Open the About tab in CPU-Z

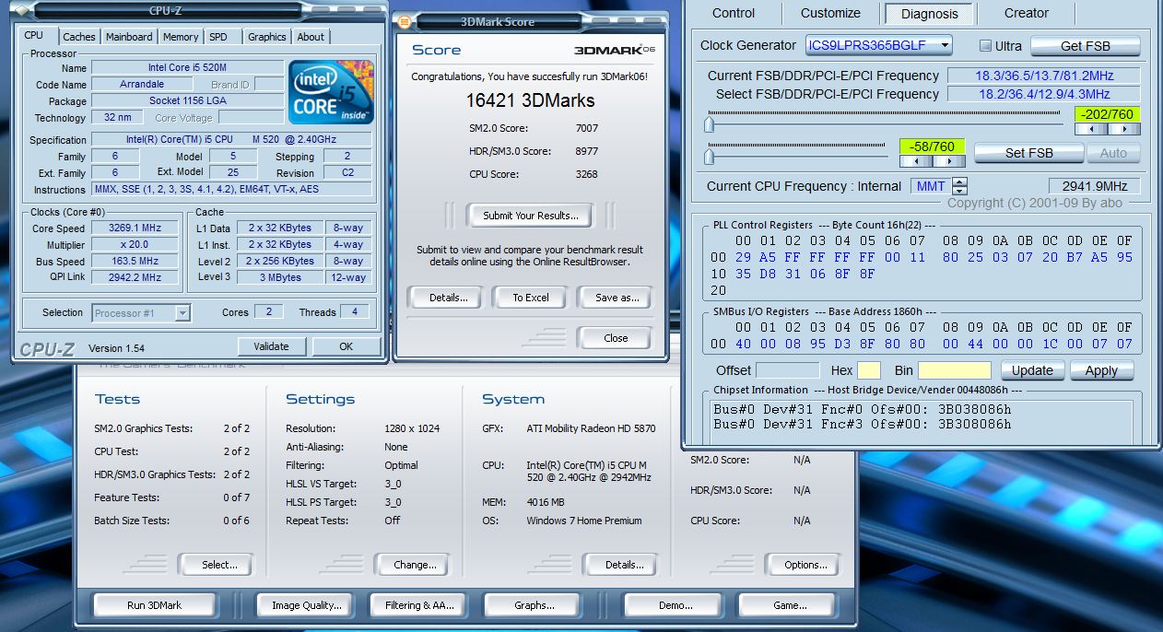pos(311,37)
